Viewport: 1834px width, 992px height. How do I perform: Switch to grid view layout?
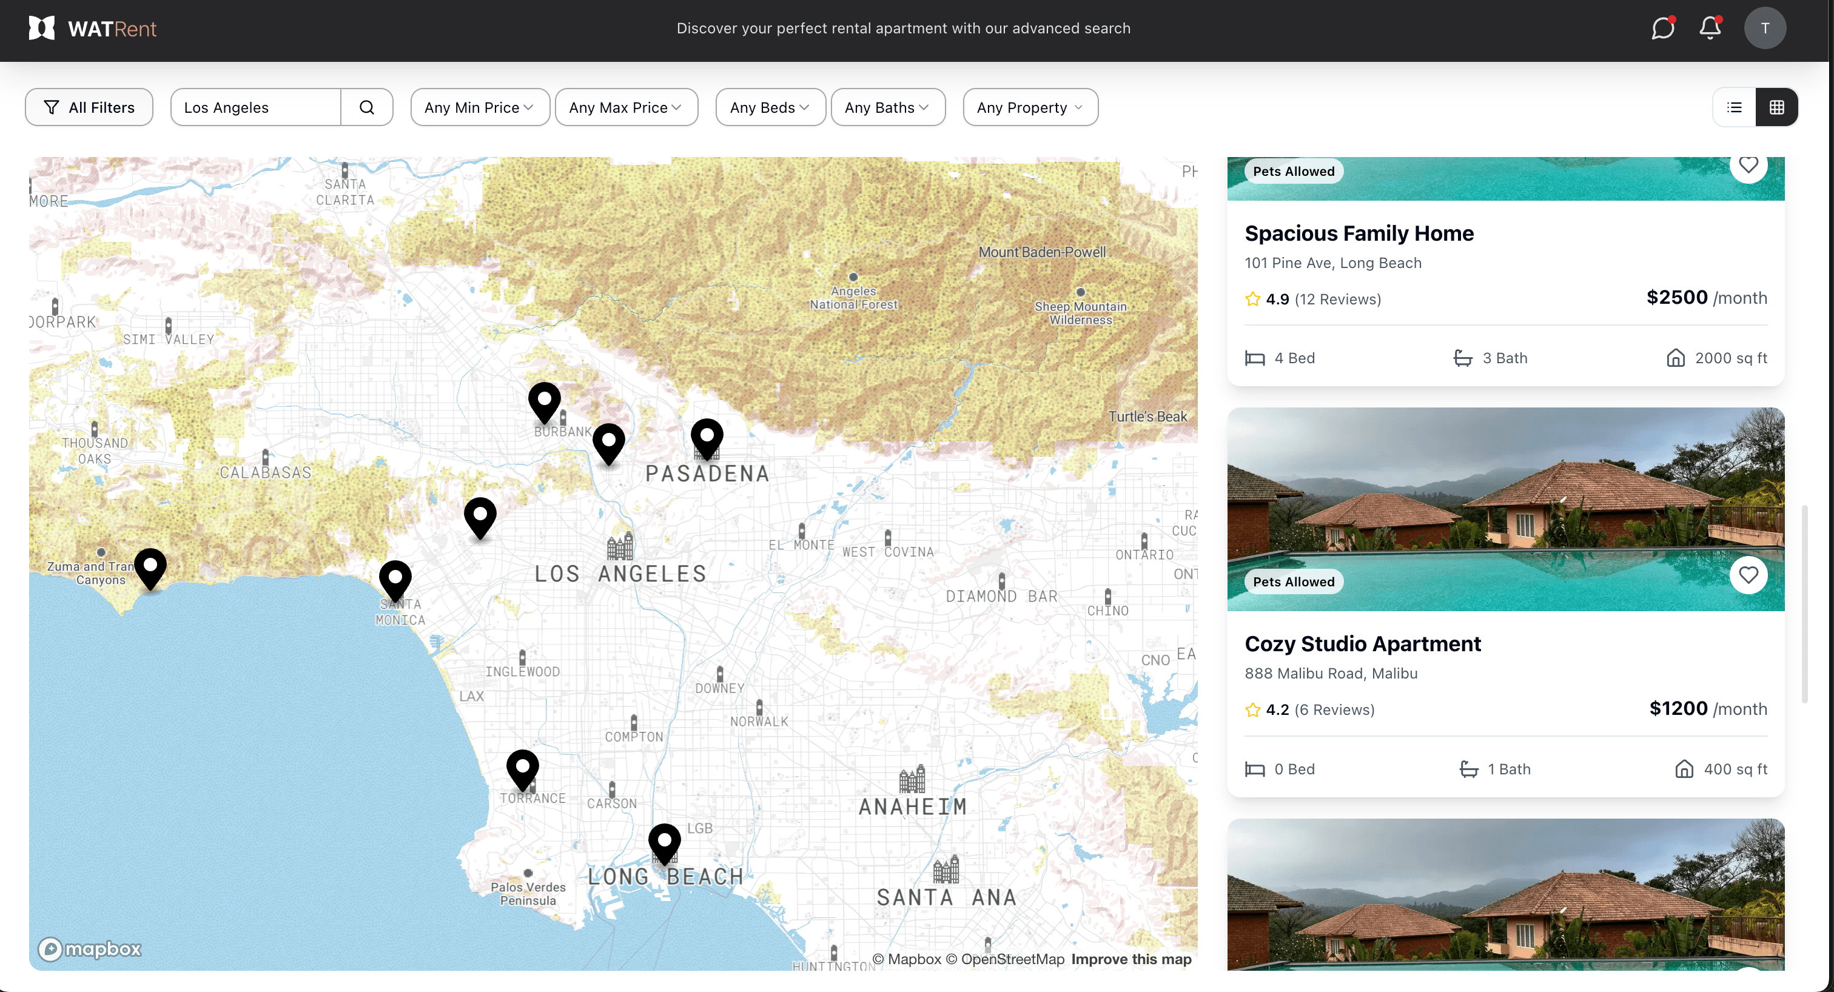click(x=1776, y=107)
